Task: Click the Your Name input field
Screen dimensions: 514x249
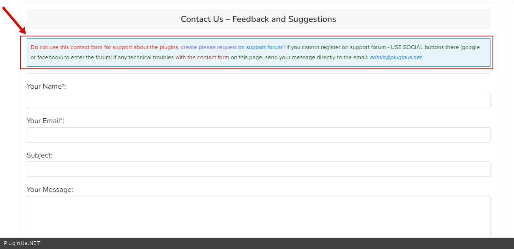Action: click(x=258, y=100)
